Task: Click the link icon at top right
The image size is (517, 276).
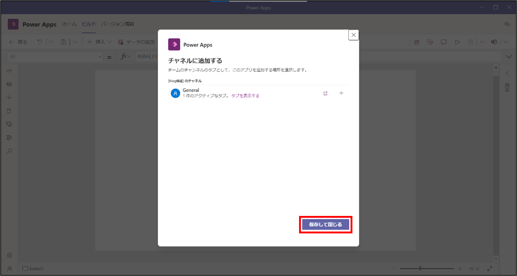Action: click(x=507, y=24)
